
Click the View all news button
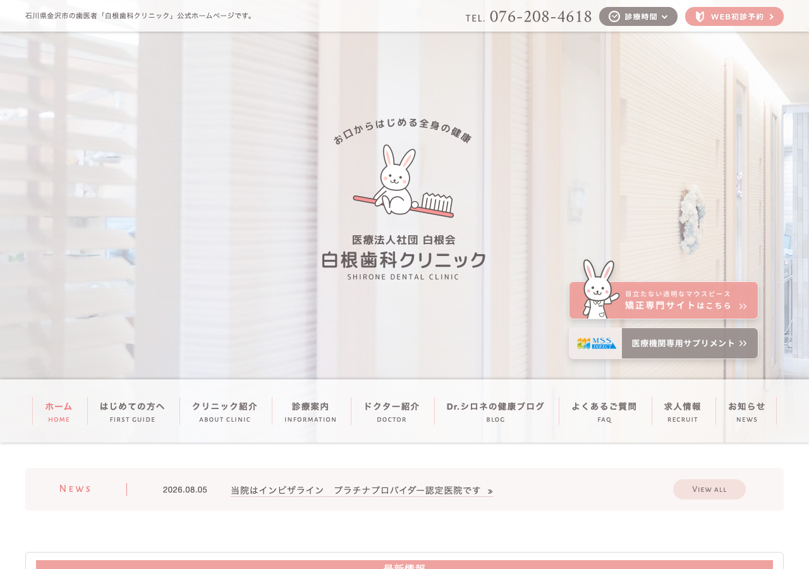coord(709,489)
